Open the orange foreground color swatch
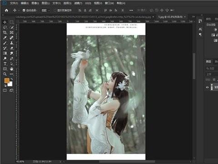The height and width of the screenshot is (164, 218). click(x=7, y=81)
